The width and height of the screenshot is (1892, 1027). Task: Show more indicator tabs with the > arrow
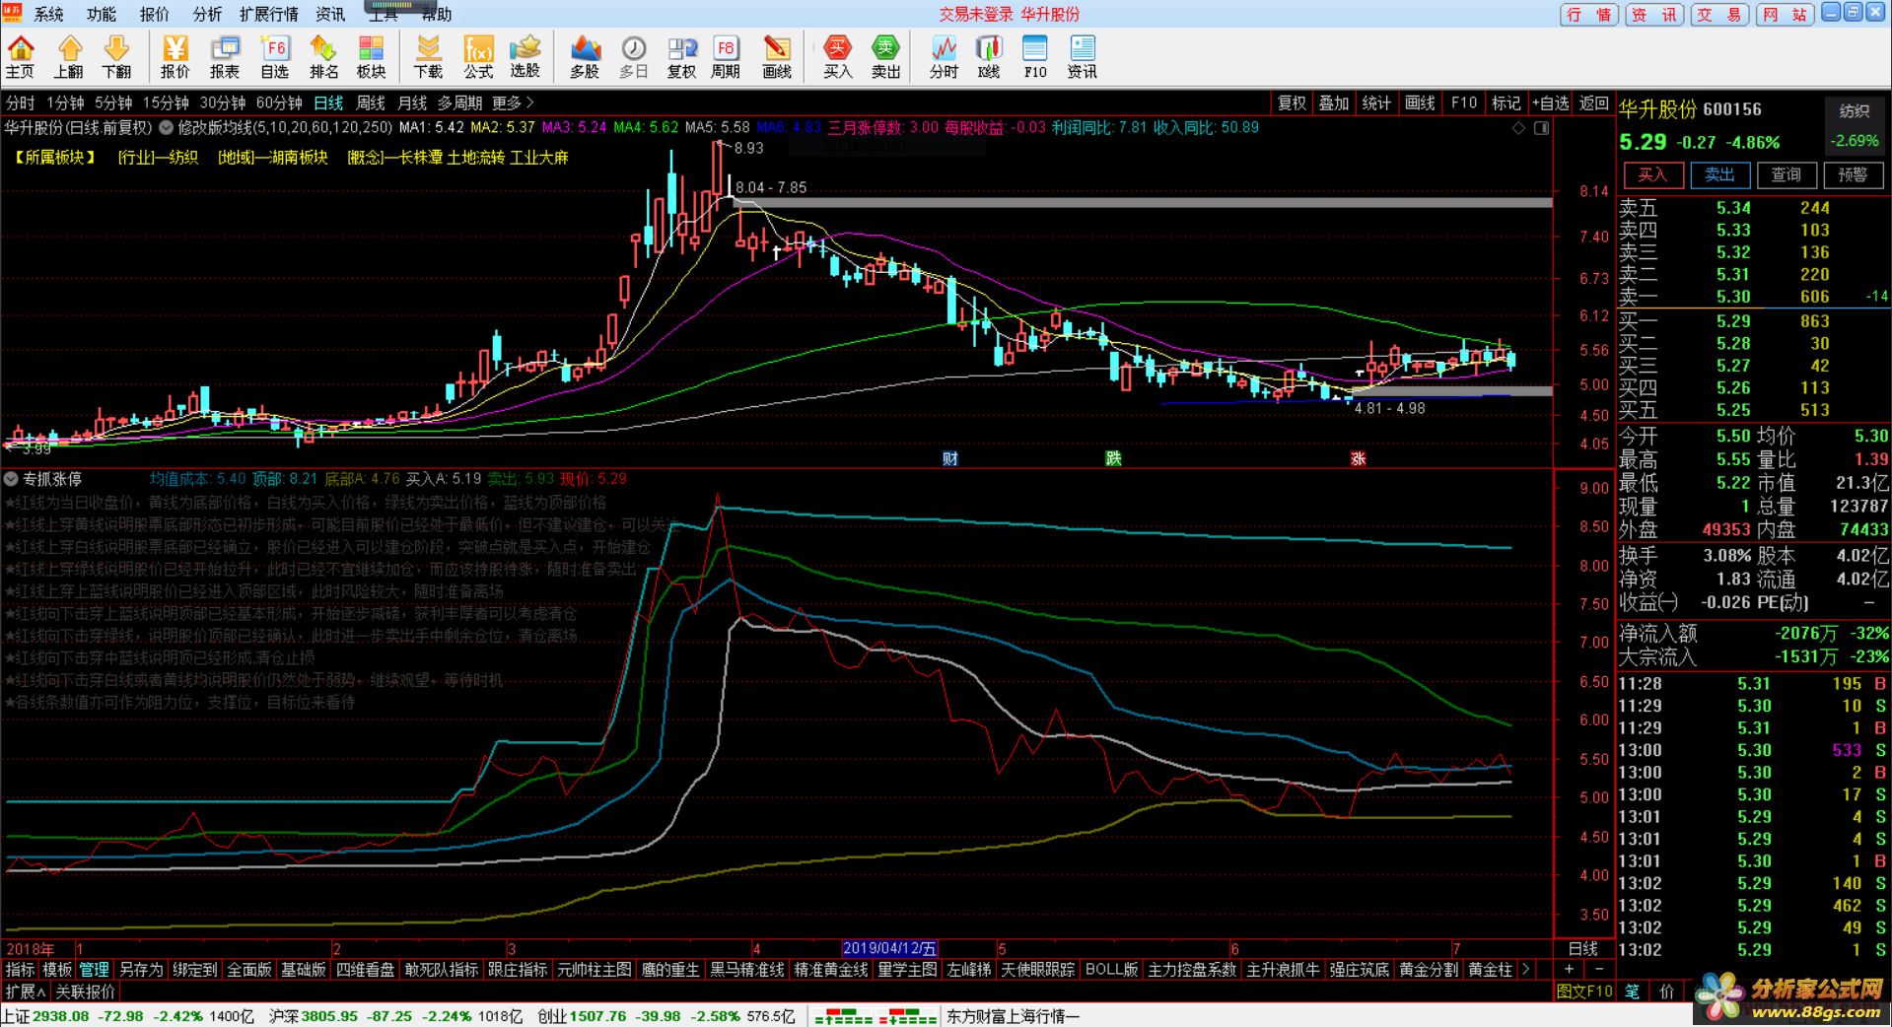point(1525,970)
